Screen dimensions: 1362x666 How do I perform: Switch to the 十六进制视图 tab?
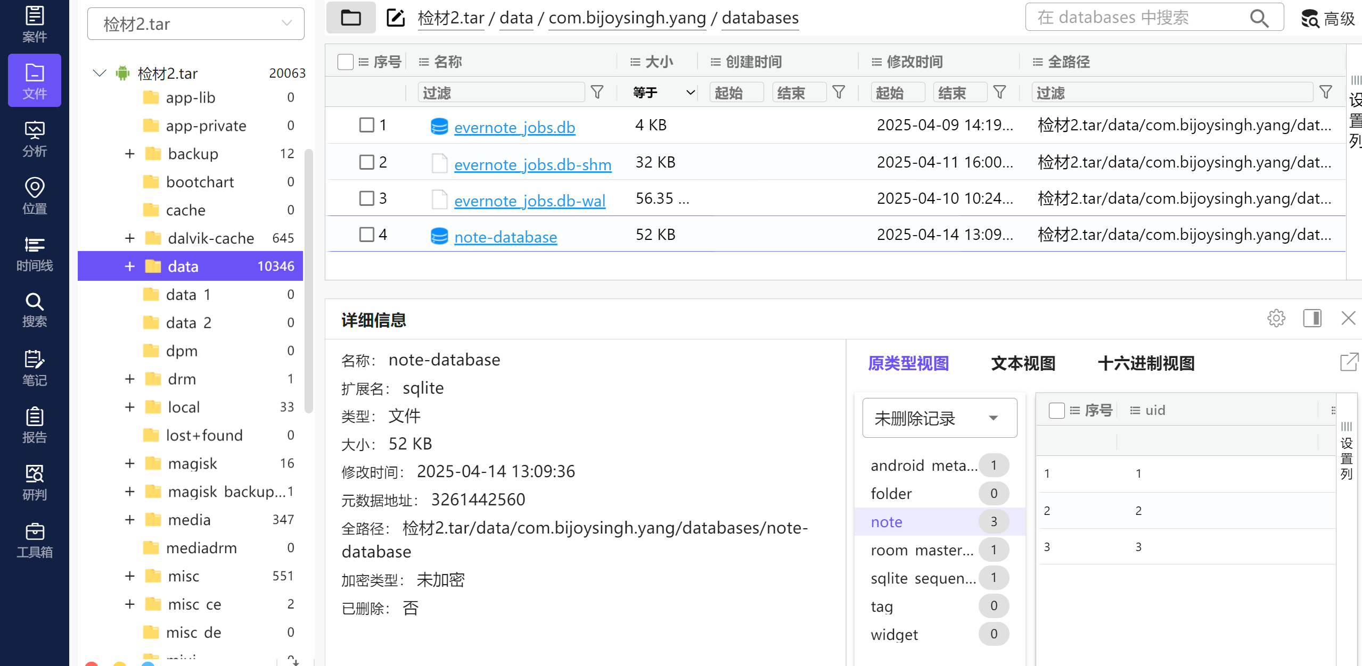pos(1146,363)
